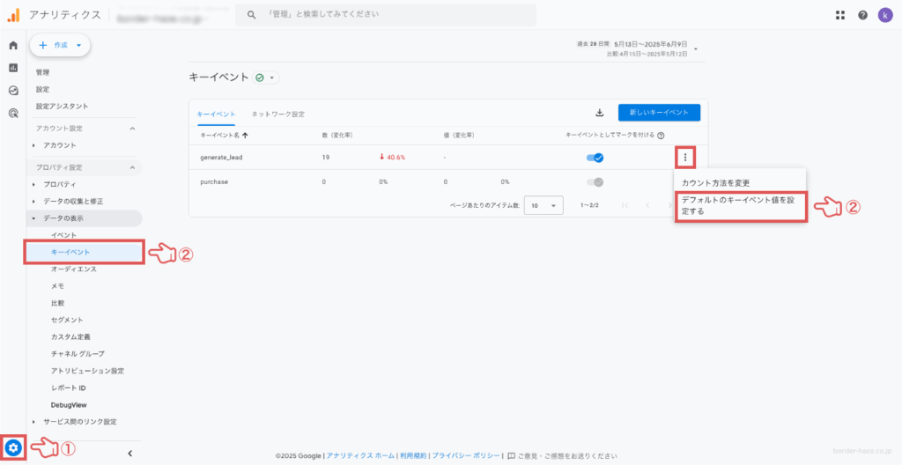The width and height of the screenshot is (902, 465).
Task: Go to previous page of table
Action: 647,205
